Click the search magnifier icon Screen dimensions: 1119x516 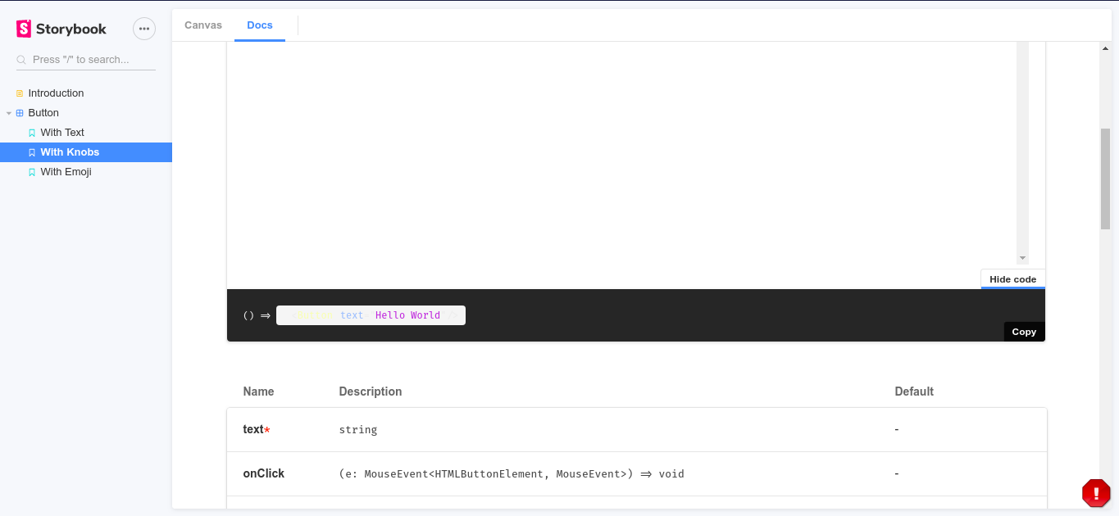(20, 59)
